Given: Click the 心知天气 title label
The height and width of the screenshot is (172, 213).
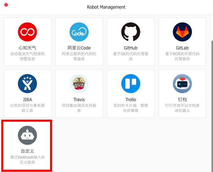Looking at the screenshot, I should point(27,48).
